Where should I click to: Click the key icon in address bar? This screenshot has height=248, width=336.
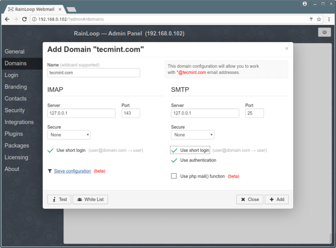[x=311, y=19]
